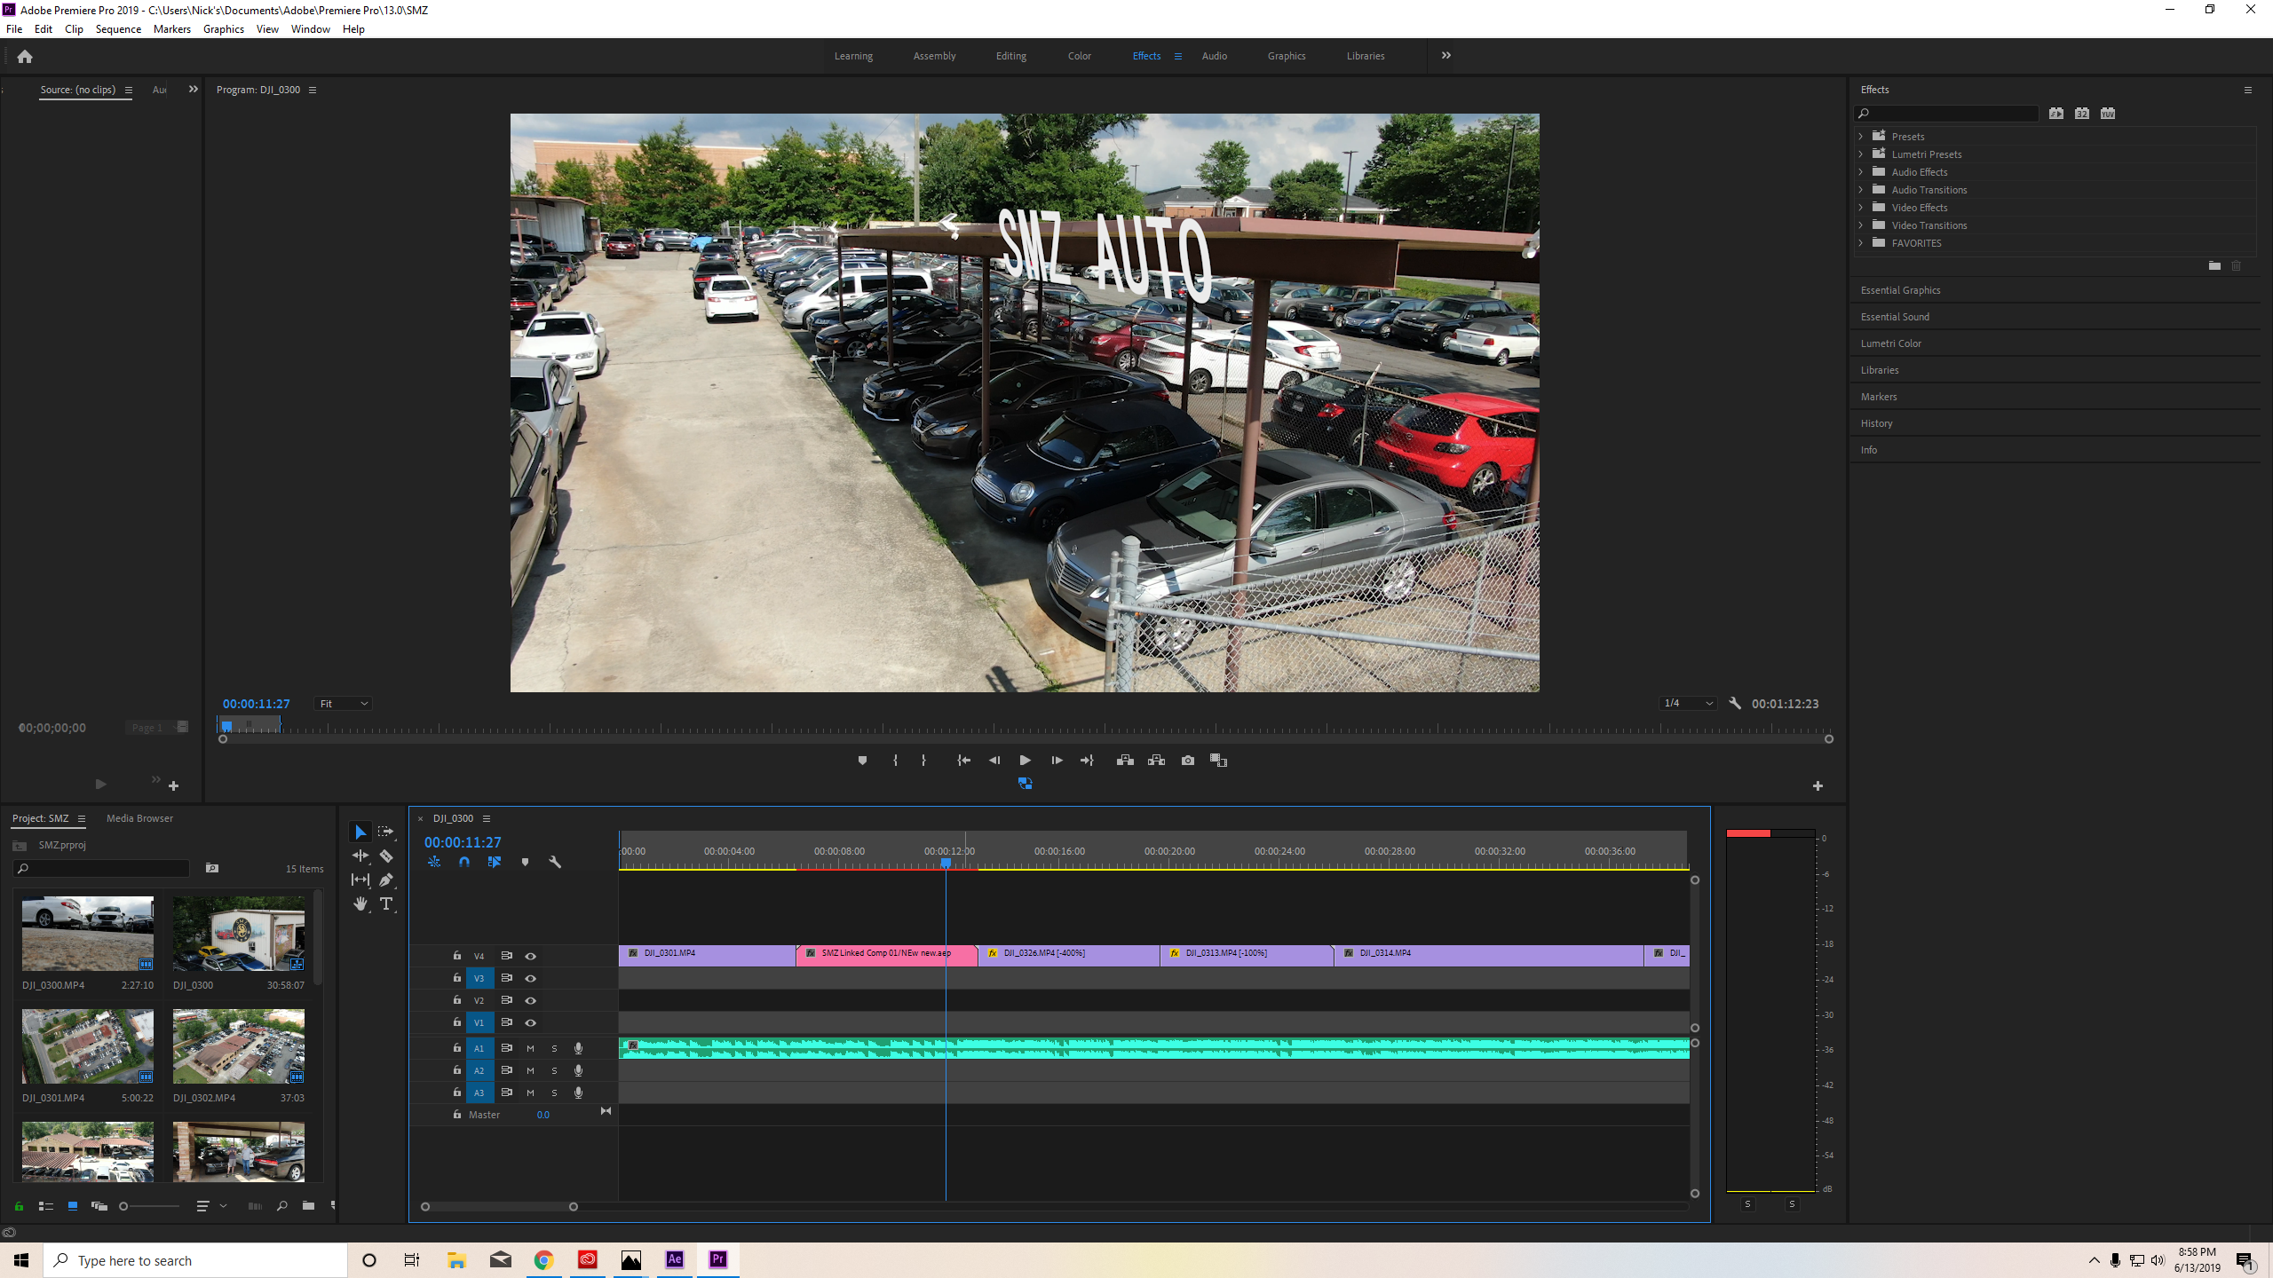Click Go to In button
Image resolution: width=2273 pixels, height=1278 pixels.
(963, 761)
